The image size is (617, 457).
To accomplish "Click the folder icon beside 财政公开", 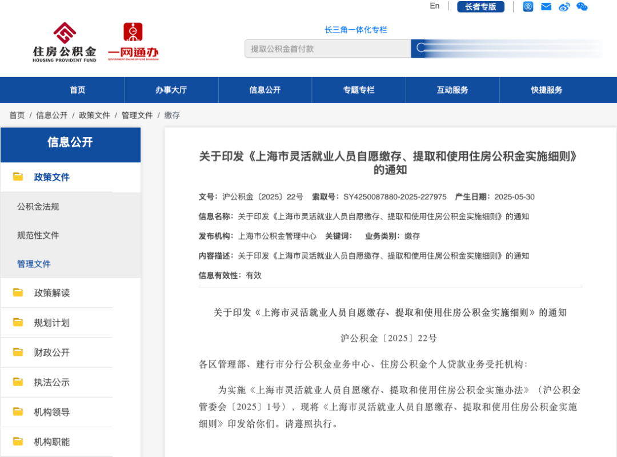I will 18,352.
